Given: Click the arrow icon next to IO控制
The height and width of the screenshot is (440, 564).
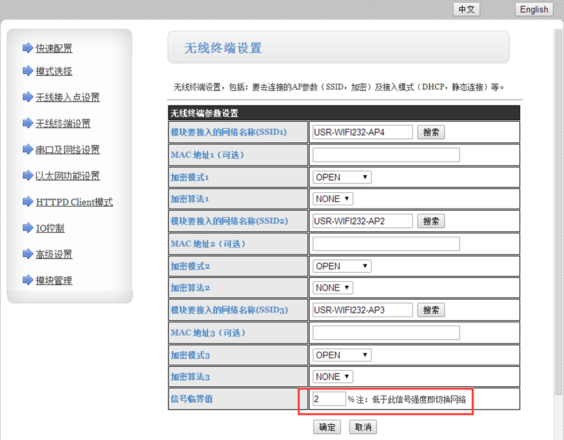Looking at the screenshot, I should 27,228.
